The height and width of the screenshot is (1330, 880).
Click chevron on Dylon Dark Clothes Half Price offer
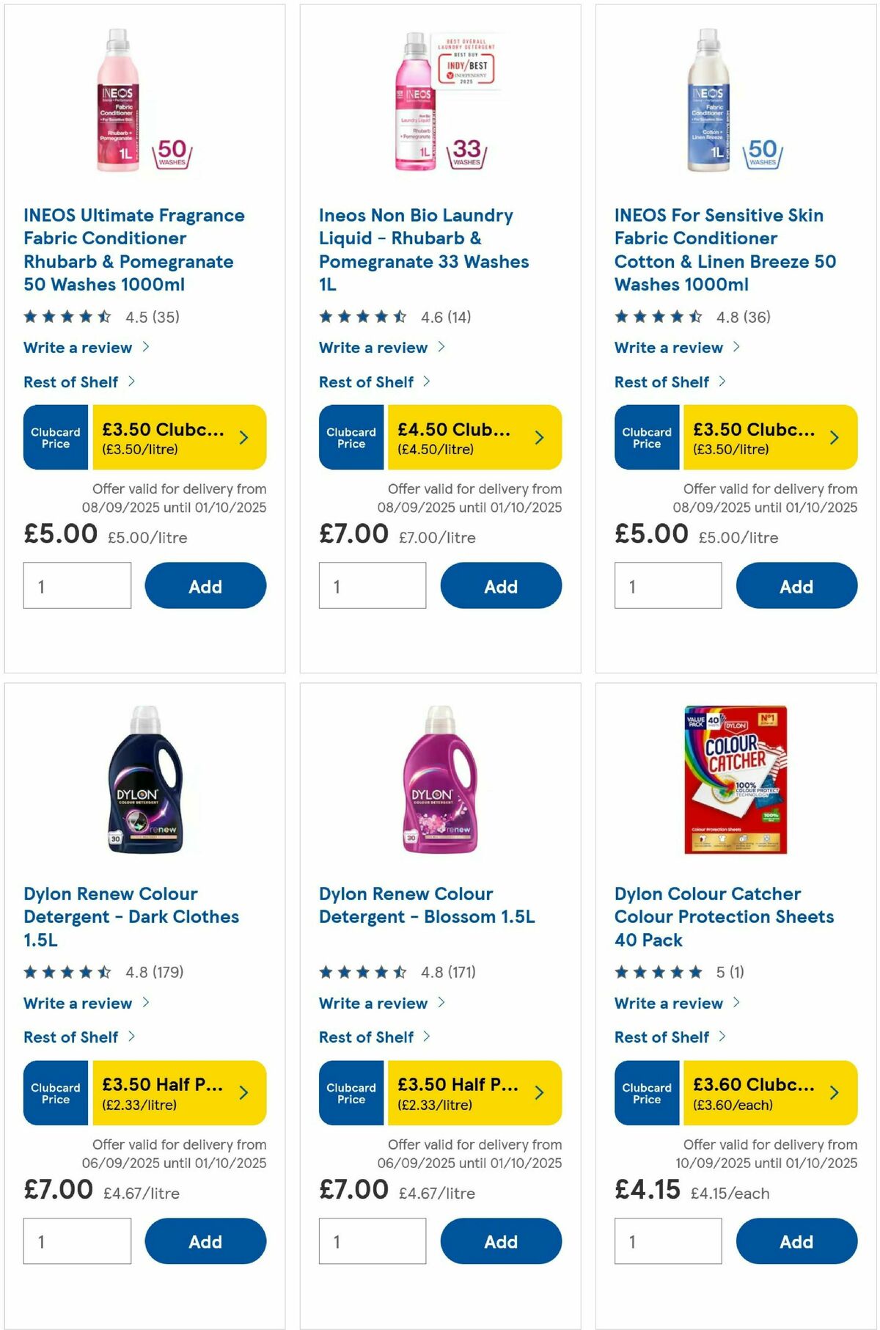pos(245,1092)
